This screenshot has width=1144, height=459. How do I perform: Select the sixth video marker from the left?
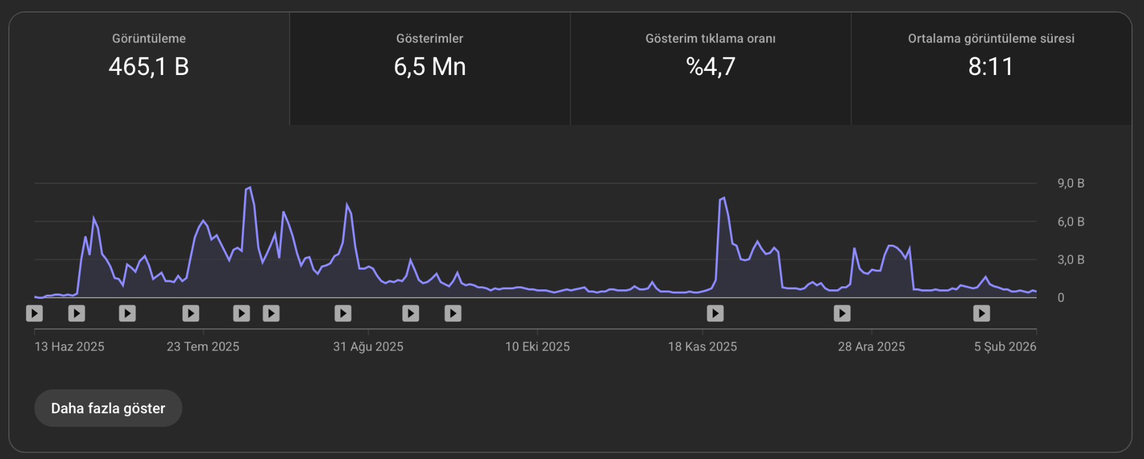click(271, 313)
